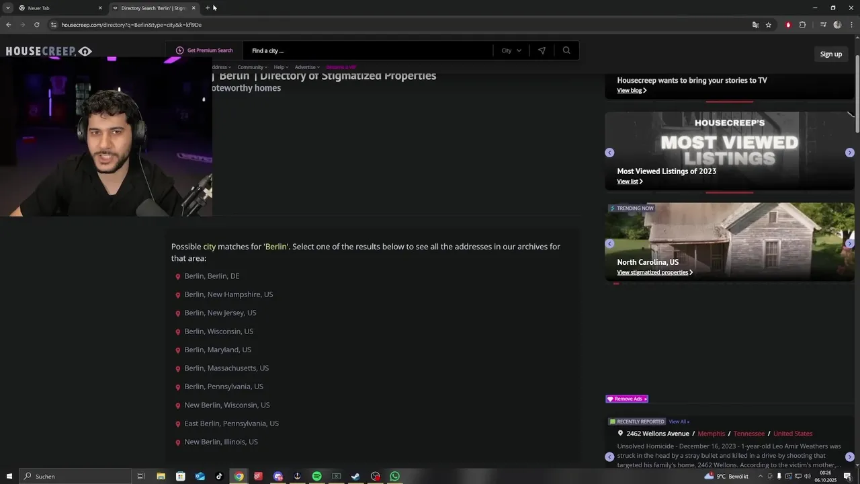Viewport: 860px width, 484px height.
Task: Click the Memphis link
Action: (711, 434)
